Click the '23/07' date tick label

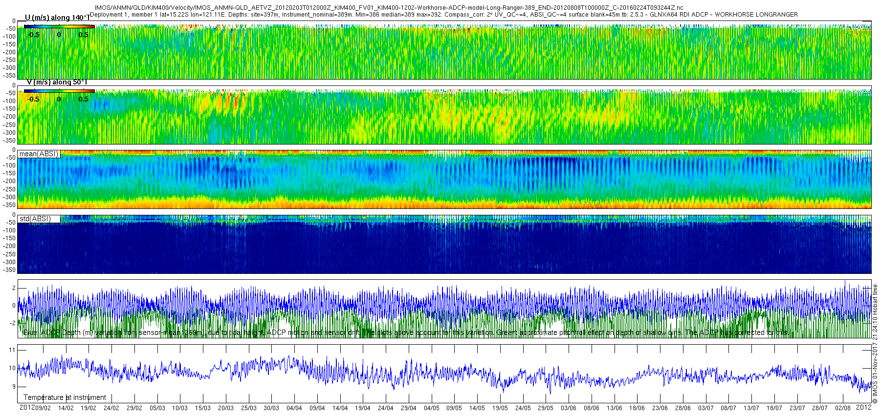click(x=797, y=408)
